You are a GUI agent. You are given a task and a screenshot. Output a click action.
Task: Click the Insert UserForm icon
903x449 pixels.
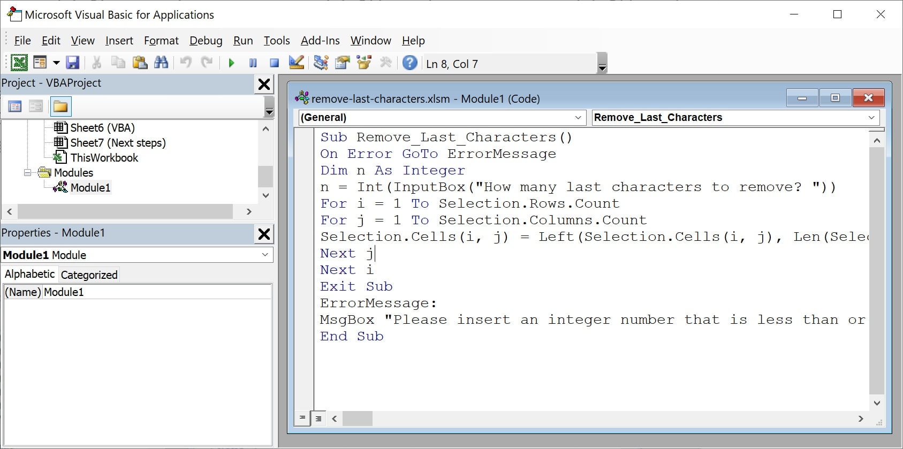click(40, 63)
